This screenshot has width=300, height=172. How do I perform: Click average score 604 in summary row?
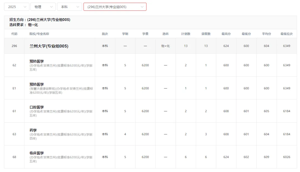(x=266, y=46)
